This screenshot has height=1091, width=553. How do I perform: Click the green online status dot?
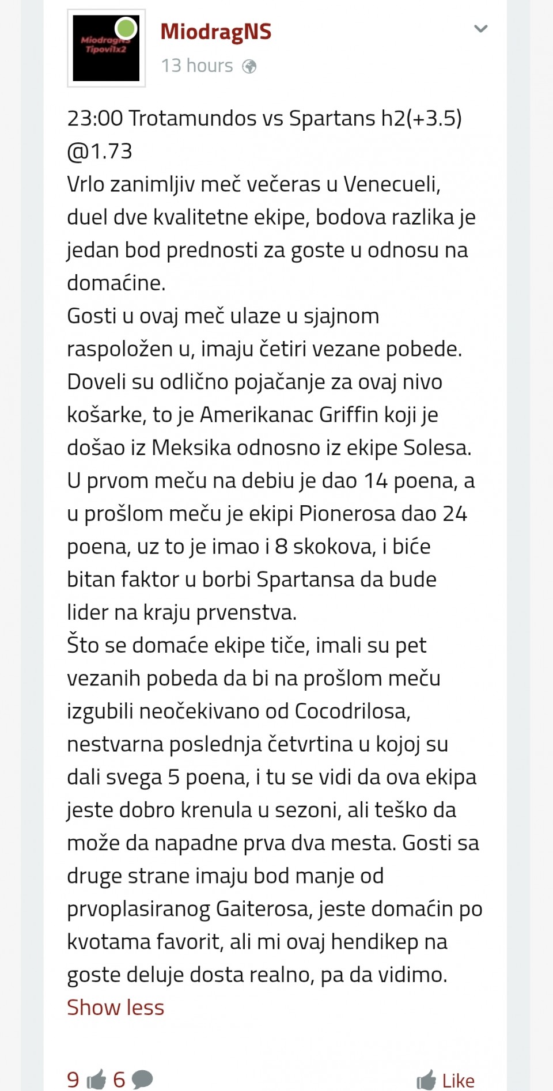126,28
